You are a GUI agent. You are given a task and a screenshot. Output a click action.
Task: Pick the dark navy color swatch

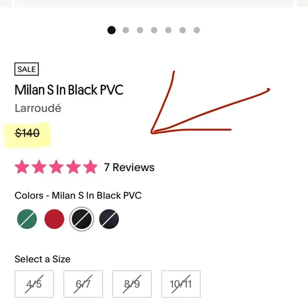pyautogui.click(x=109, y=219)
